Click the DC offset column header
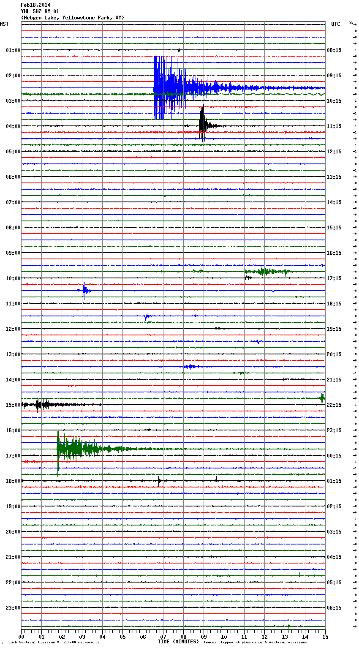 pyautogui.click(x=351, y=23)
